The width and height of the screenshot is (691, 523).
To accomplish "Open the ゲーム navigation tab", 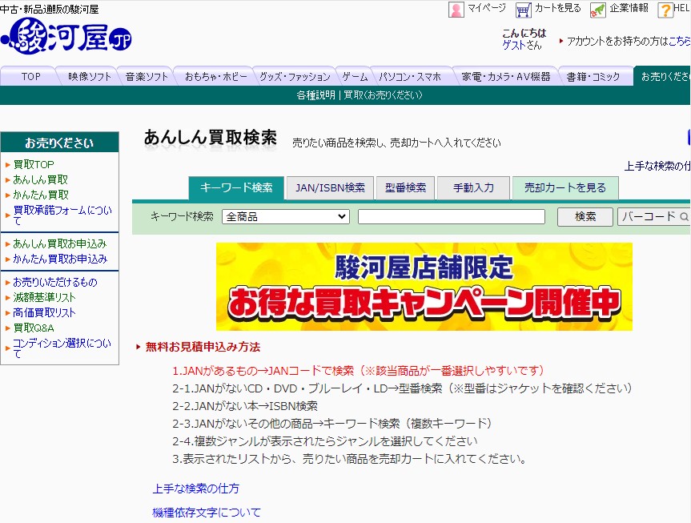I will tap(355, 76).
